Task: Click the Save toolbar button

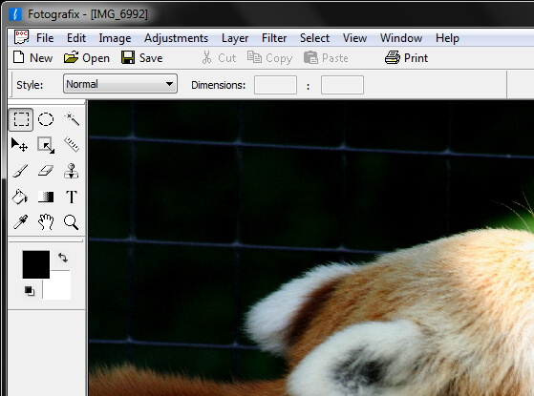Action: [x=142, y=58]
